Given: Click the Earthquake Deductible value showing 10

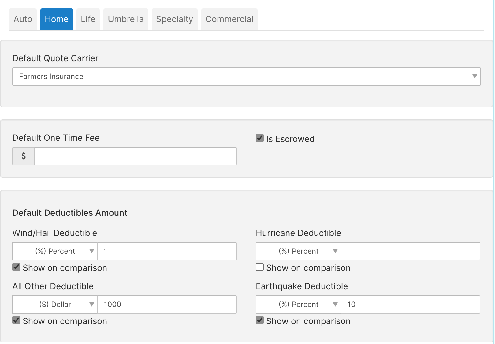Looking at the screenshot, I should point(410,304).
